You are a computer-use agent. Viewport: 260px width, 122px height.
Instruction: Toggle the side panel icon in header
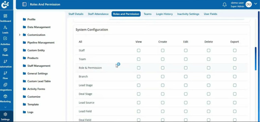coord(24,4)
